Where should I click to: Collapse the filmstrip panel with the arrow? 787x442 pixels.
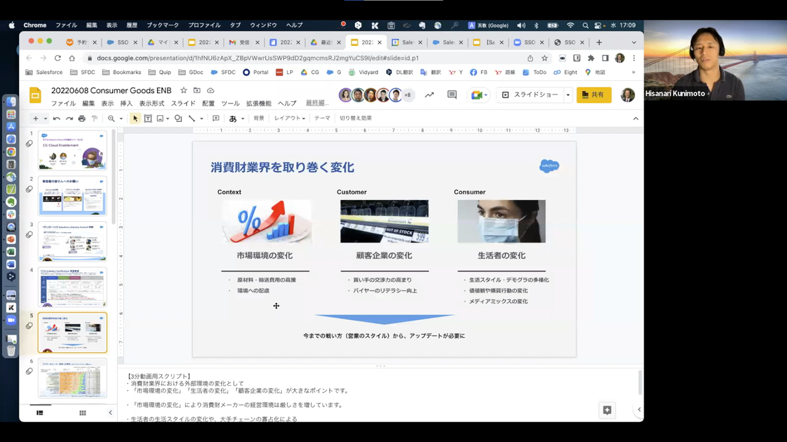[x=110, y=413]
